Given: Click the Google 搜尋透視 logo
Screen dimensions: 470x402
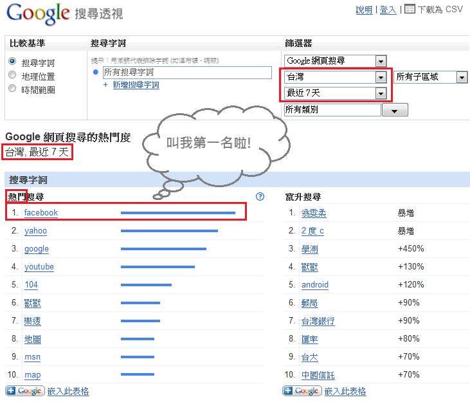Looking at the screenshot, I should pos(64,13).
